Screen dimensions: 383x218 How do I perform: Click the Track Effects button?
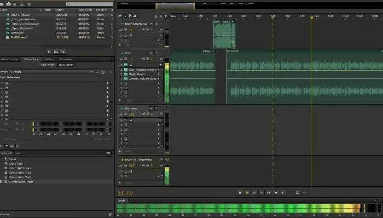pos(66,65)
